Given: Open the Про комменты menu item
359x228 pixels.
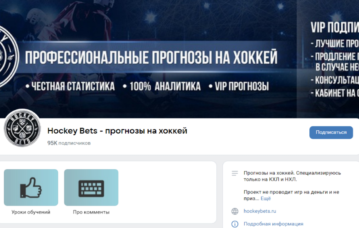Looking at the screenshot, I should [x=91, y=212].
